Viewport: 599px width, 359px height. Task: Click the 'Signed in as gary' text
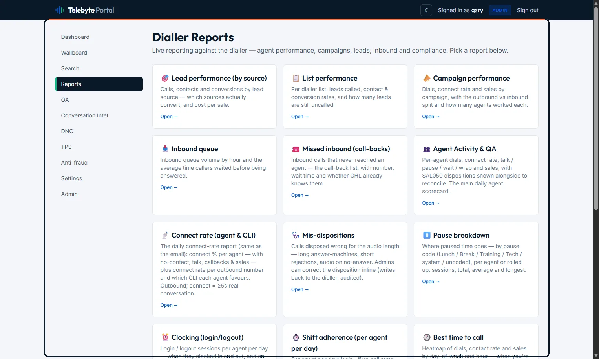[460, 10]
